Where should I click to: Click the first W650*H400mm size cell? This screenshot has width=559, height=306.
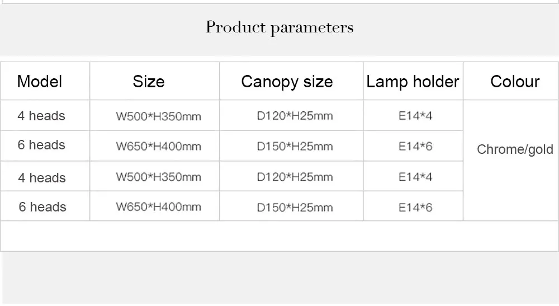159,146
